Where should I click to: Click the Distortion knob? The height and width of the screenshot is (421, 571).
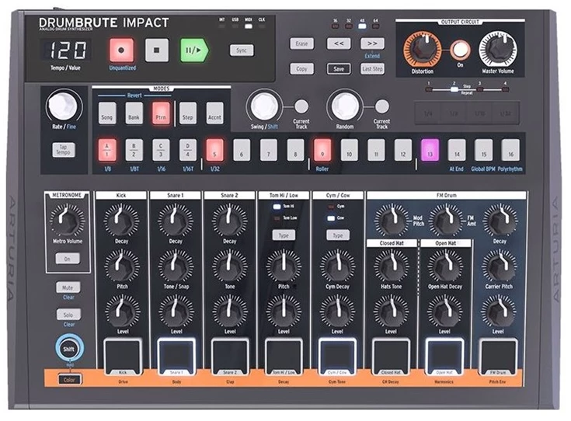(x=423, y=50)
